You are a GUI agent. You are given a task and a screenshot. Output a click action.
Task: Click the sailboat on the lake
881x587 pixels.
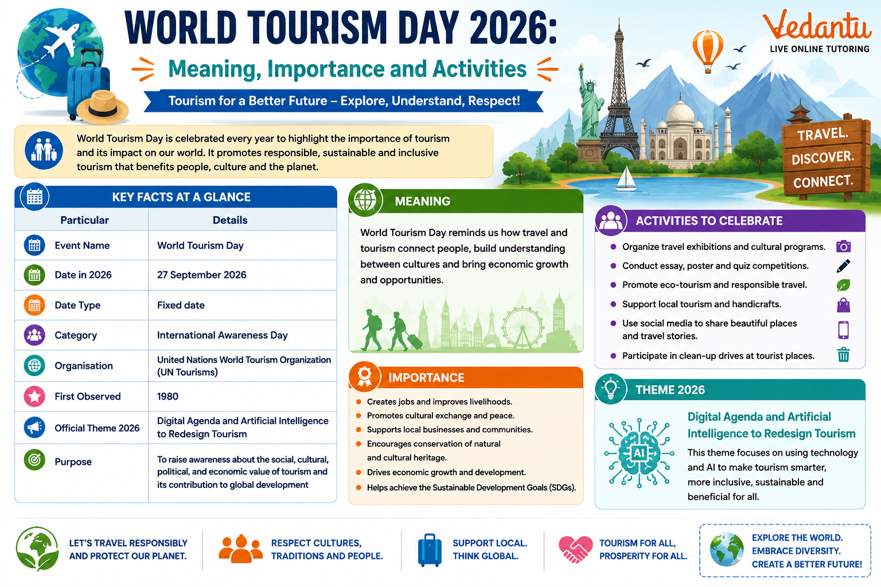point(626,178)
